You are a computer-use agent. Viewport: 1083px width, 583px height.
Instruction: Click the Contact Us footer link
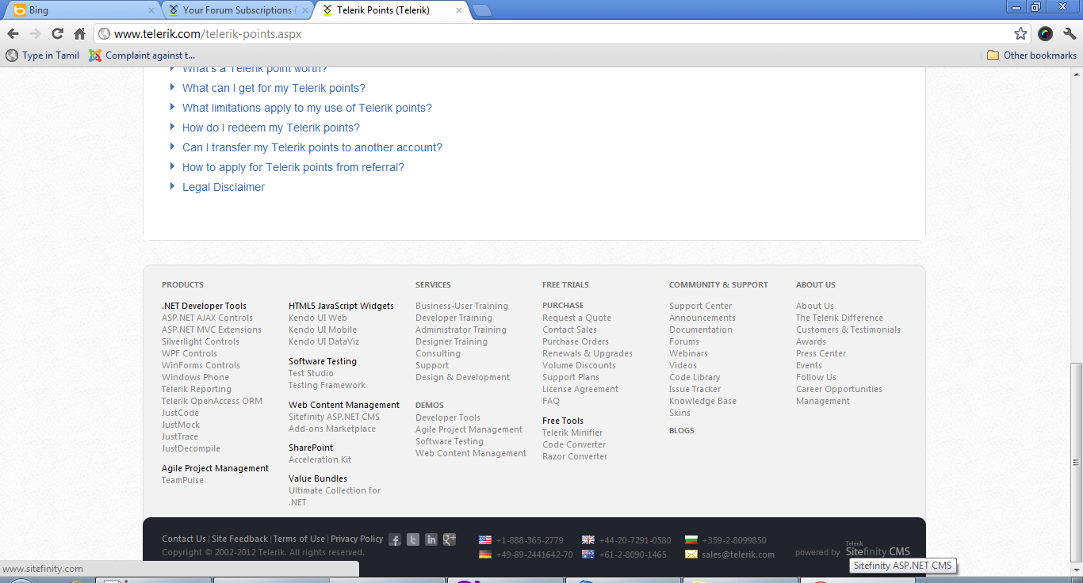pyautogui.click(x=184, y=539)
